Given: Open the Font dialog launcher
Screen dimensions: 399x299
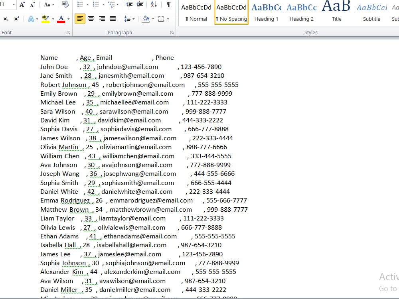Looking at the screenshot, I should coord(68,33).
